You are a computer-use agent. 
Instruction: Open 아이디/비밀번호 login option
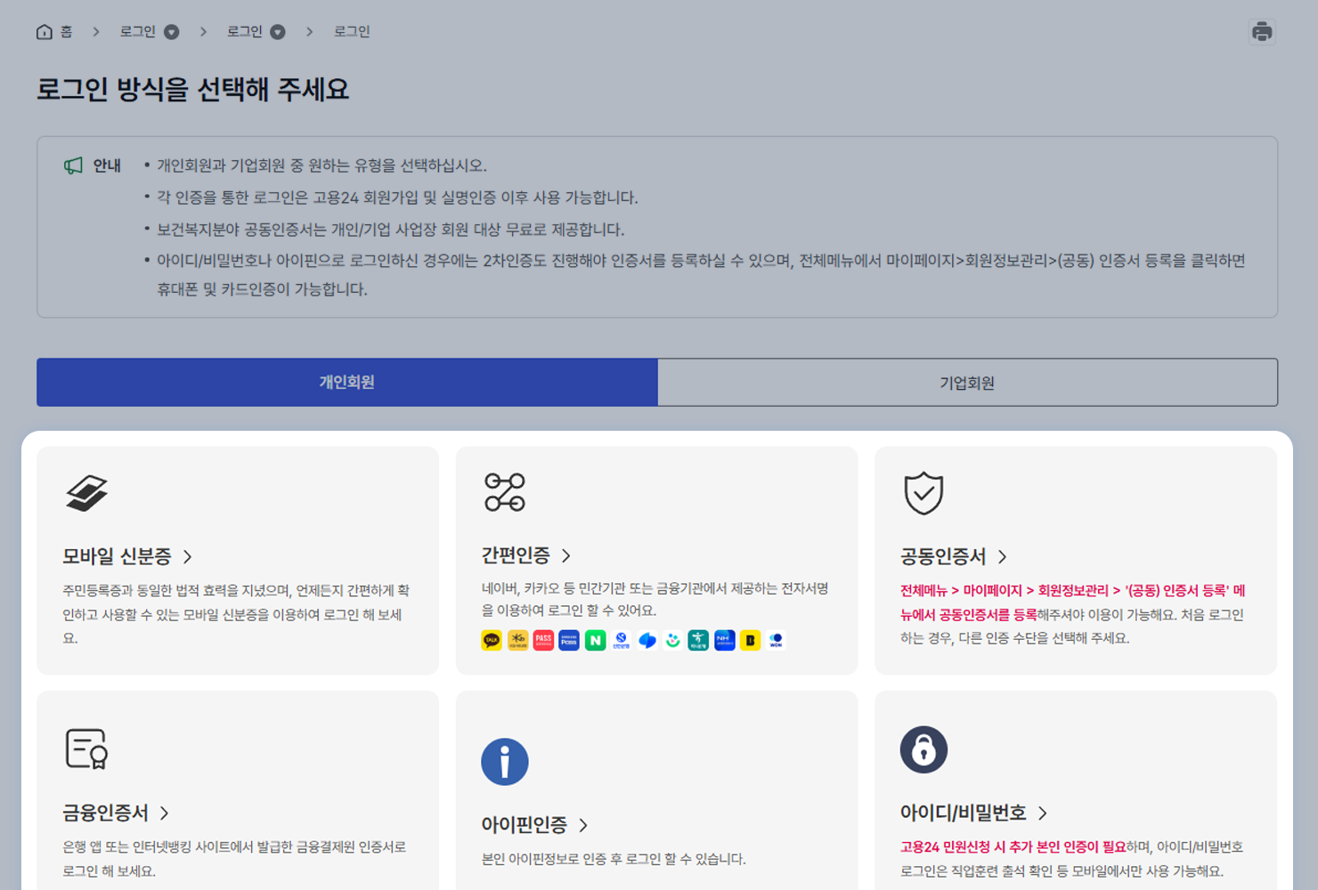pos(964,813)
